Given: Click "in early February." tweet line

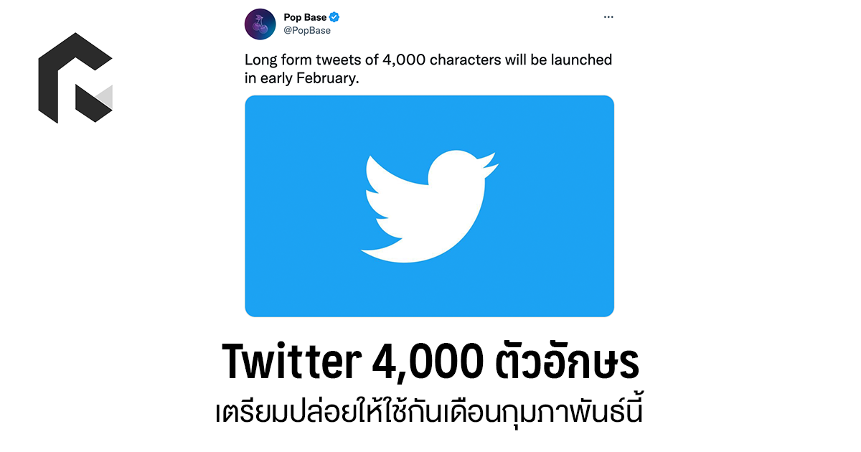Looking at the screenshot, I should (301, 78).
